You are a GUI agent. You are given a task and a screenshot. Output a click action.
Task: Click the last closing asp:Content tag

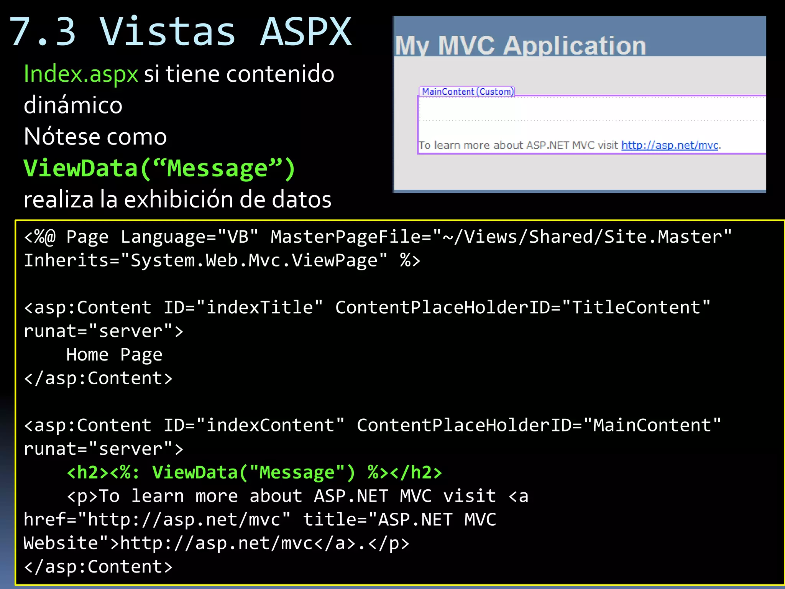(98, 567)
